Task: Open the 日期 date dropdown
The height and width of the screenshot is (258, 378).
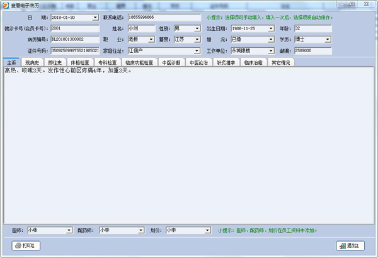Action: 95,18
